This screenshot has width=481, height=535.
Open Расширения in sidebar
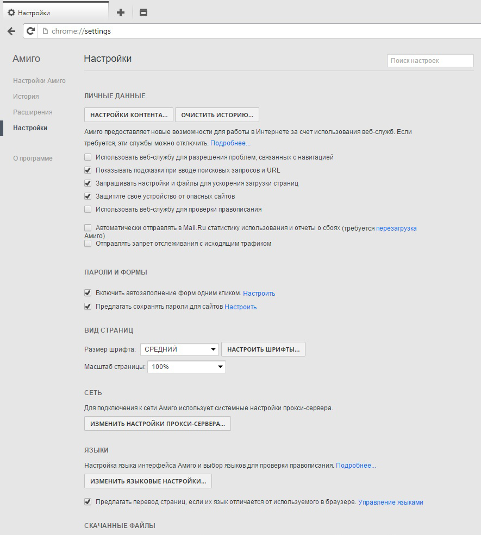tap(33, 112)
